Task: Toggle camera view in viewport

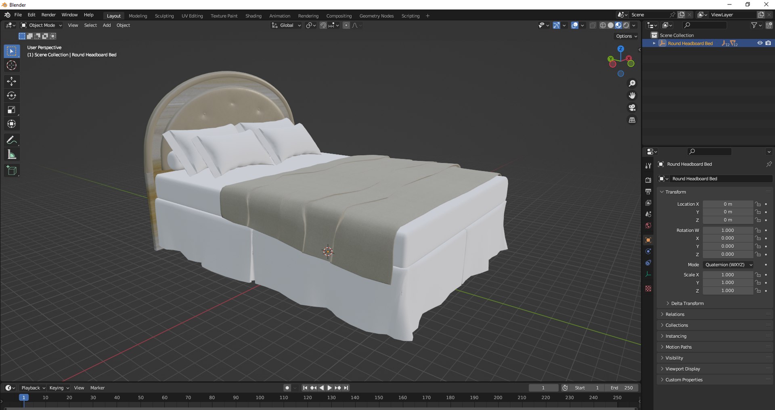Action: pos(632,108)
